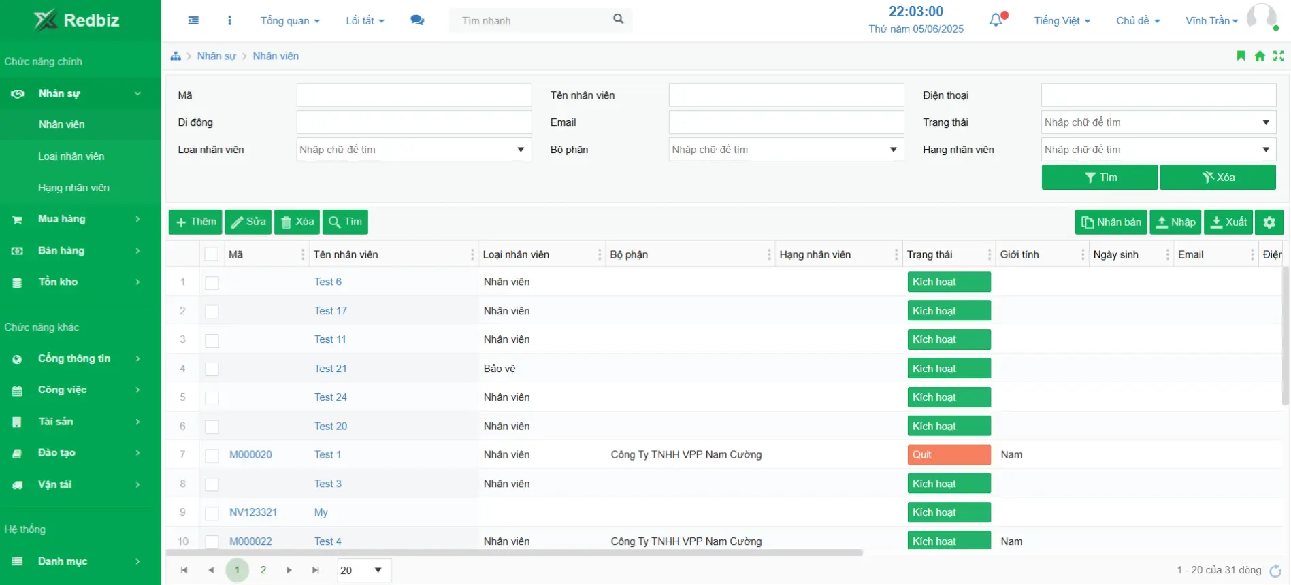This screenshot has height=585, width=1291.
Task: Open the page size dropdown showing 20
Action: [x=364, y=570]
